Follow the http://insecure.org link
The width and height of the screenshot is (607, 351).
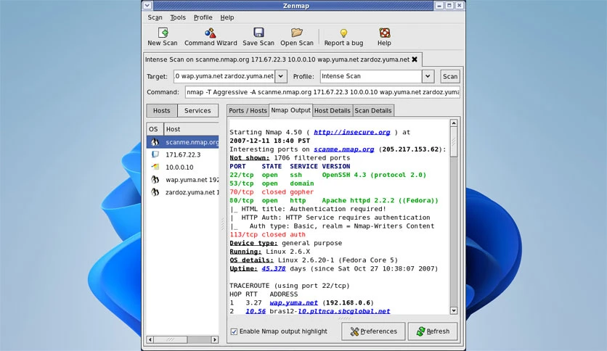click(351, 132)
